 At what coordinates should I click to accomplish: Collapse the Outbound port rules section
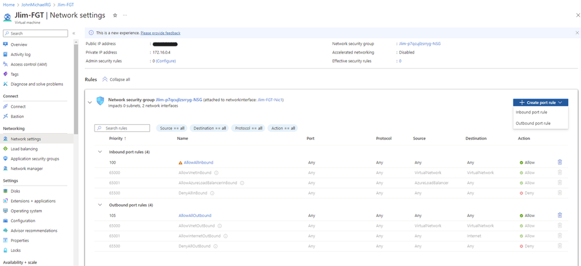(100, 205)
